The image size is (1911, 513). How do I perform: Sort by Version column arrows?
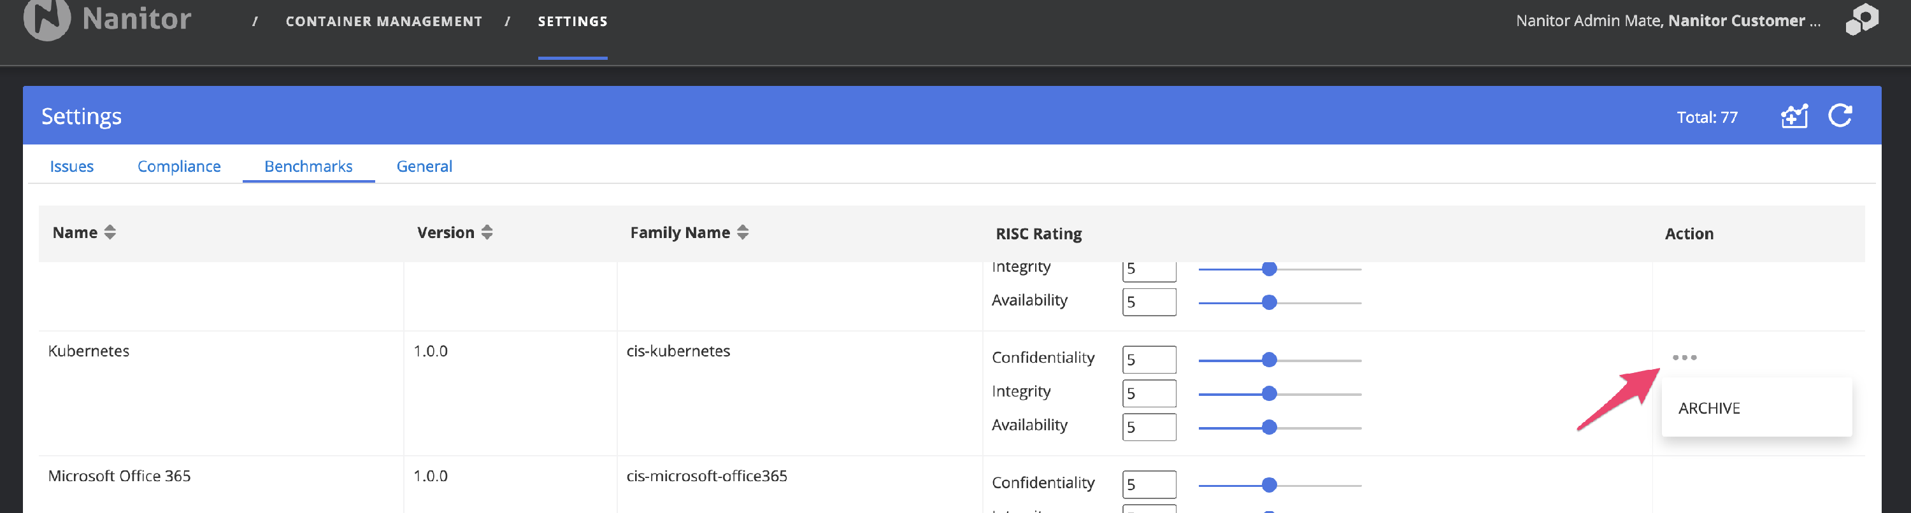[487, 233]
